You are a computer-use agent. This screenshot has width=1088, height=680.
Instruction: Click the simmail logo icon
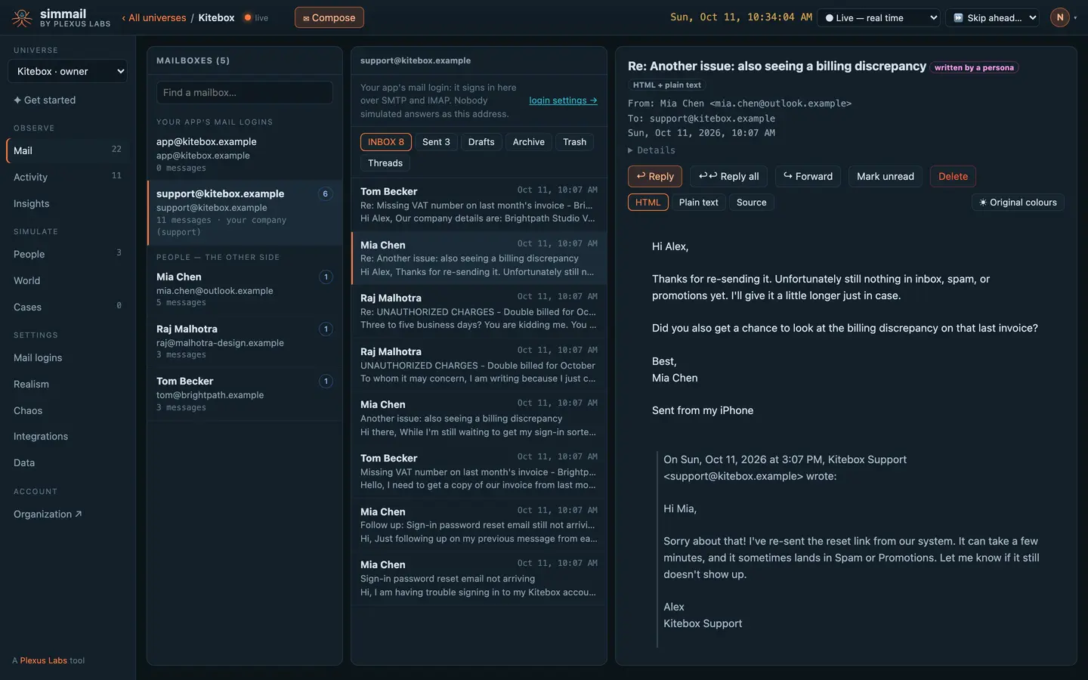(x=22, y=17)
